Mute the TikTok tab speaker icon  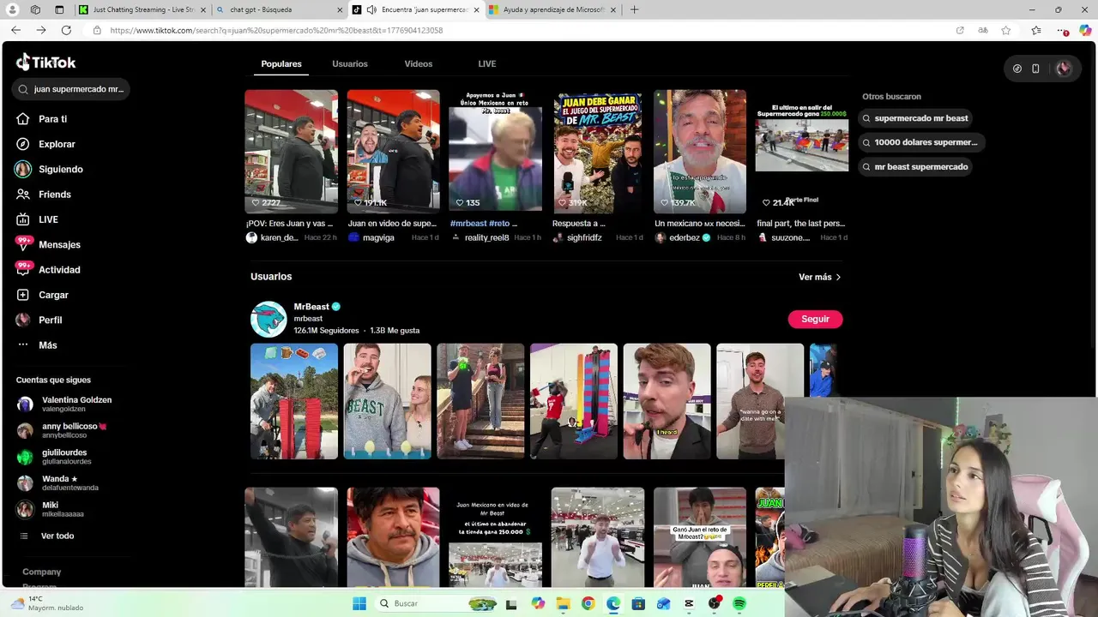[371, 9]
